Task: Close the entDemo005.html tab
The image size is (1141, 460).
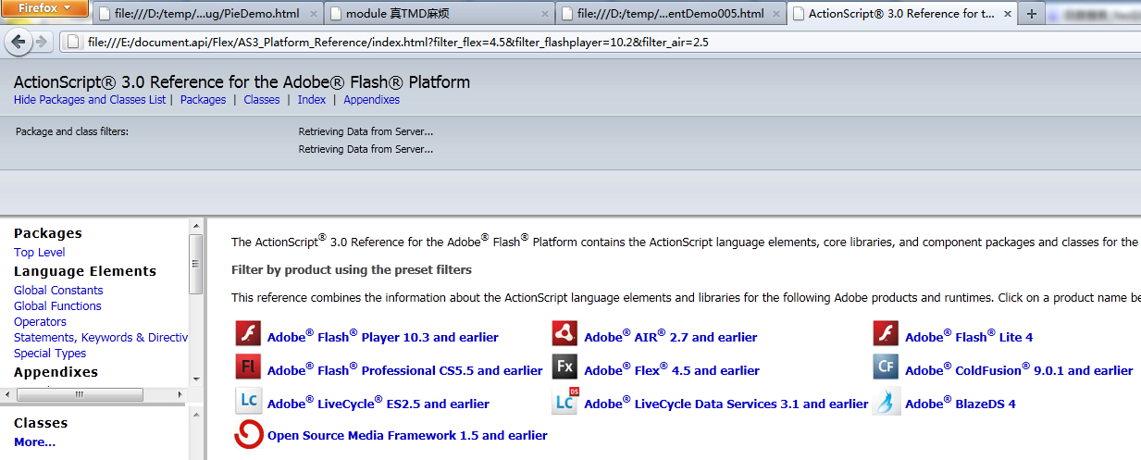Action: (x=775, y=14)
